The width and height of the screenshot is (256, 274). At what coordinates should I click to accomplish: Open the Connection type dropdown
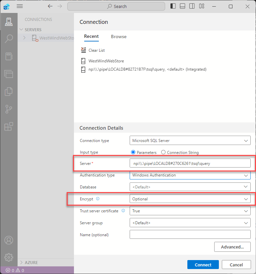coord(190,141)
